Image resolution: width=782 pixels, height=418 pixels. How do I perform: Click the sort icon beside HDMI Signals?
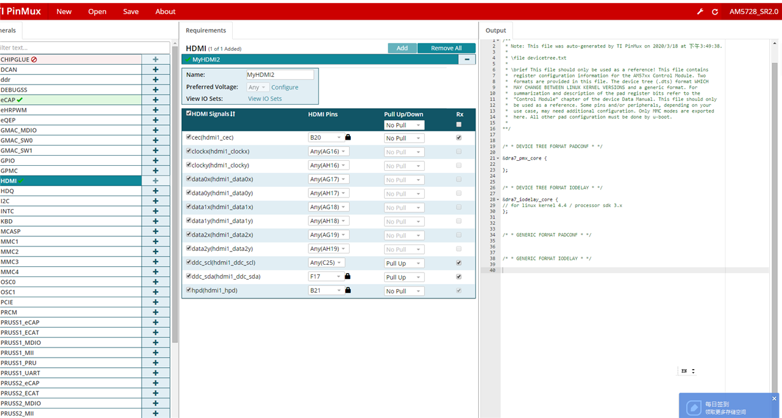coord(233,114)
